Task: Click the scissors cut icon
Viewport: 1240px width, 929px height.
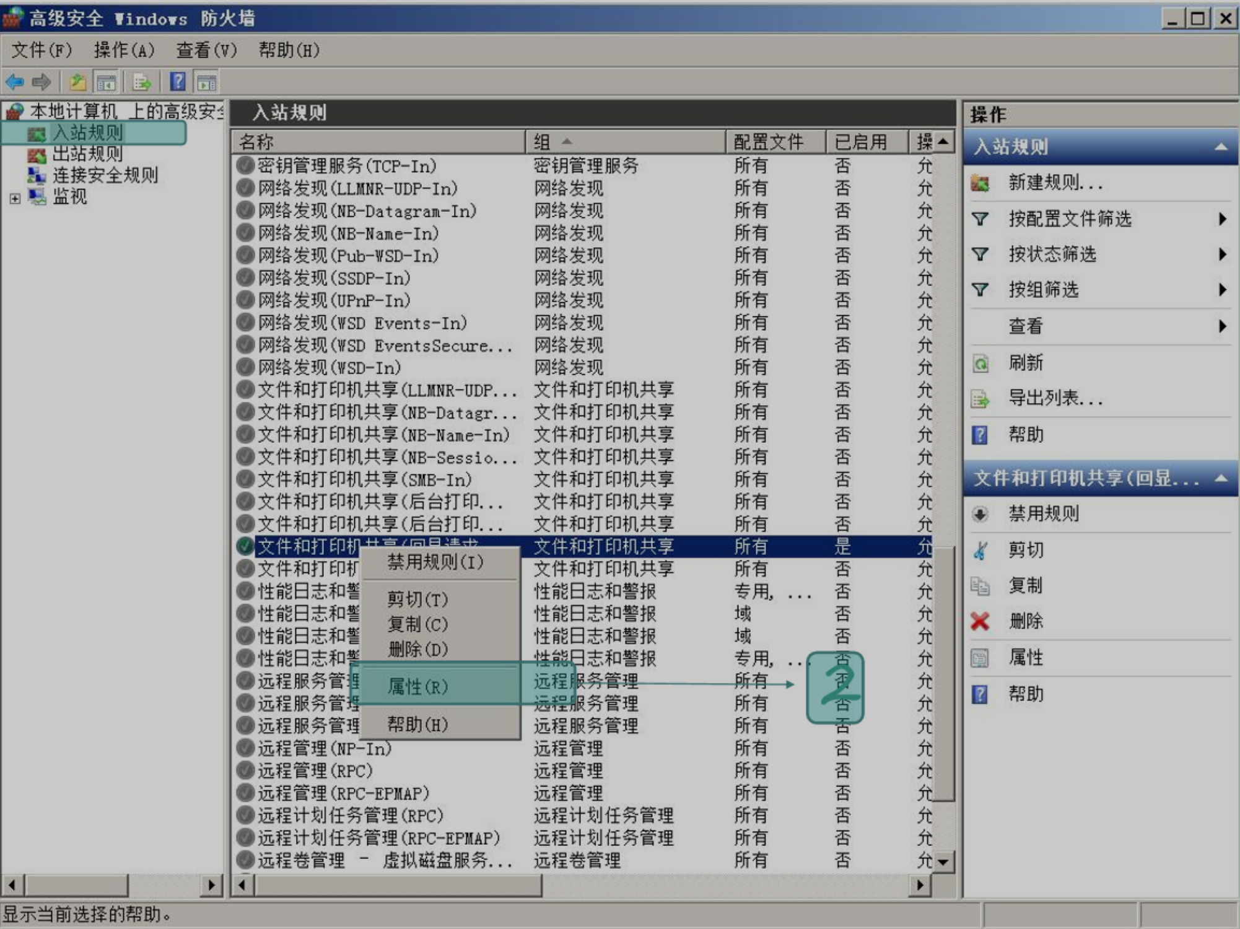Action: pos(980,550)
